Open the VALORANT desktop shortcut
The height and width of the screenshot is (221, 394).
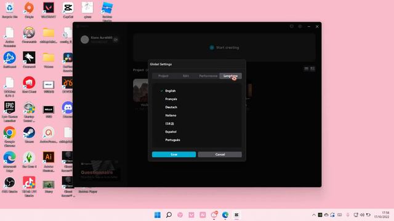point(49,10)
